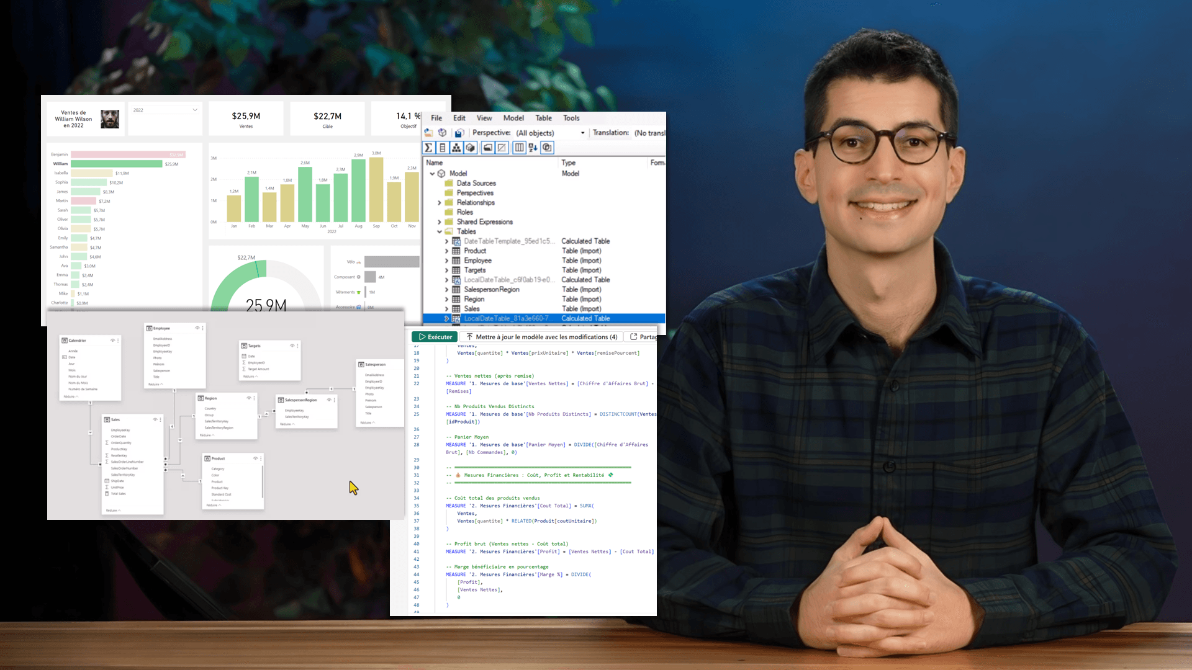Click the green Exécuter button
The width and height of the screenshot is (1192, 670).
click(435, 337)
